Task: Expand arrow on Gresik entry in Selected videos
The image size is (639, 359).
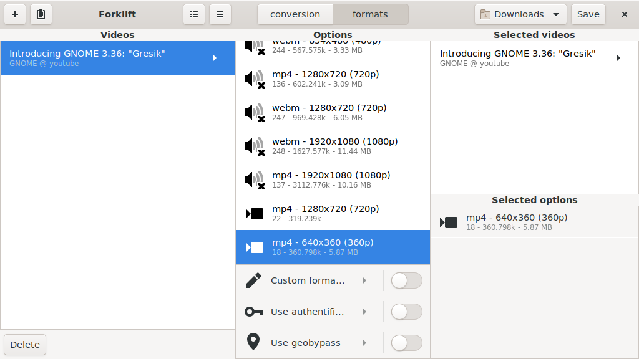Action: pos(618,58)
